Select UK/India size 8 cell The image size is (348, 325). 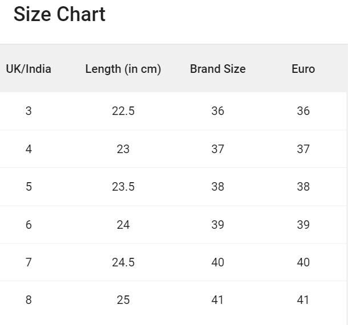(x=29, y=300)
